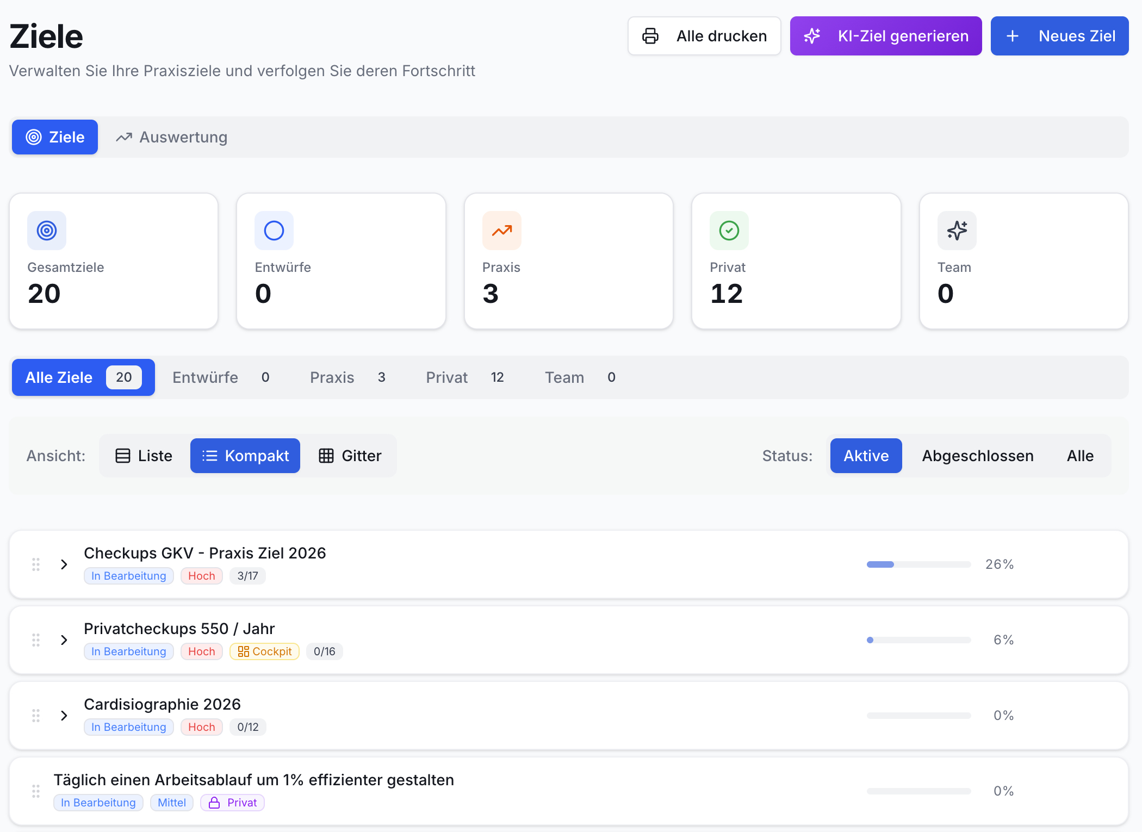This screenshot has height=832, width=1142.
Task: Click the Mittel priority badge
Action: pos(172,803)
